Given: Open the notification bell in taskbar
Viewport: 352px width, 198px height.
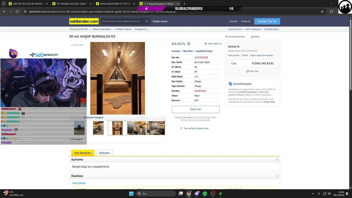Looking at the screenshot, I should tap(347, 194).
